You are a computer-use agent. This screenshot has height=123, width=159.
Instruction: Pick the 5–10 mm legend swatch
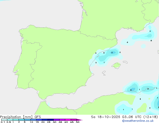27,120
